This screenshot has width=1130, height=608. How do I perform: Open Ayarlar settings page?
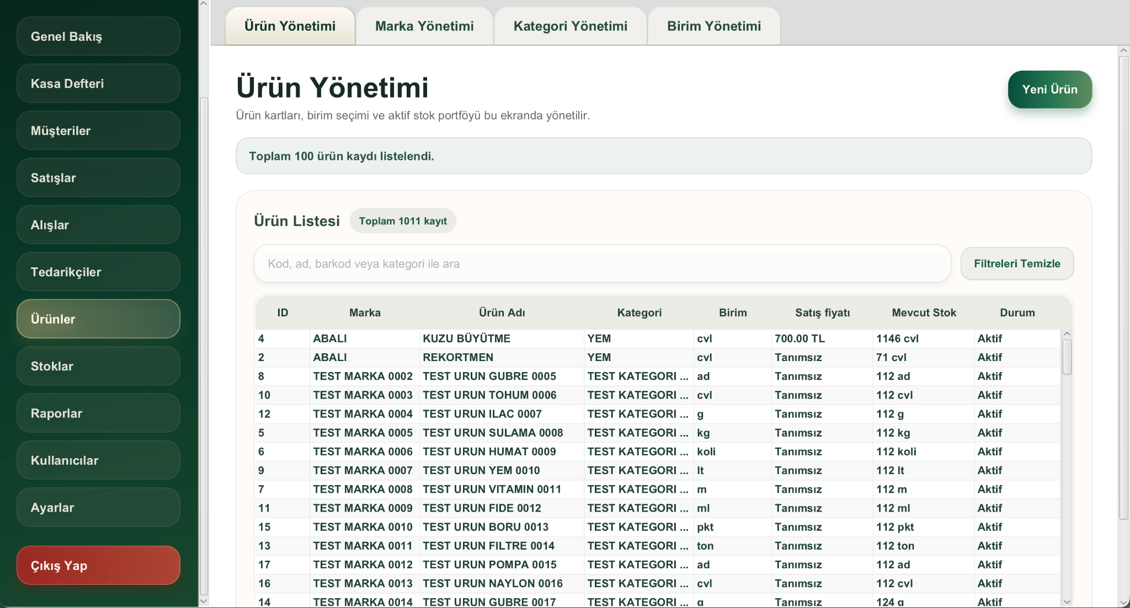click(x=98, y=507)
